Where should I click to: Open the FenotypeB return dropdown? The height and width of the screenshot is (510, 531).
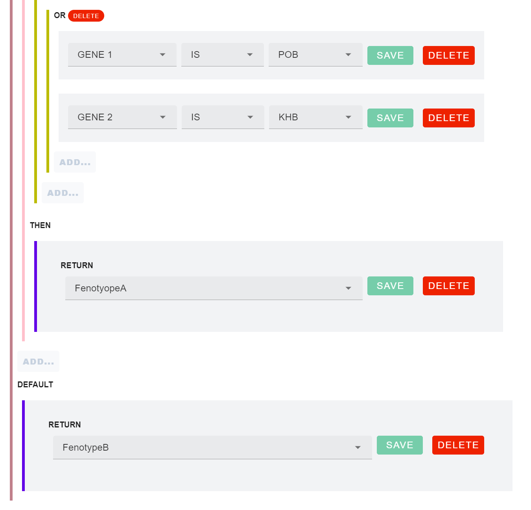[212, 447]
